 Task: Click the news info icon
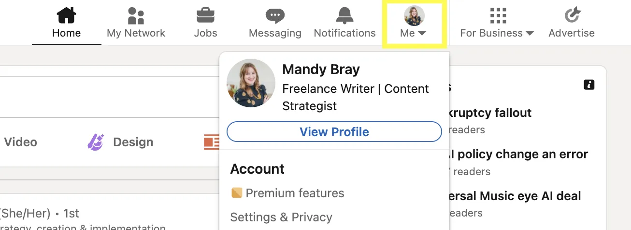(x=589, y=85)
